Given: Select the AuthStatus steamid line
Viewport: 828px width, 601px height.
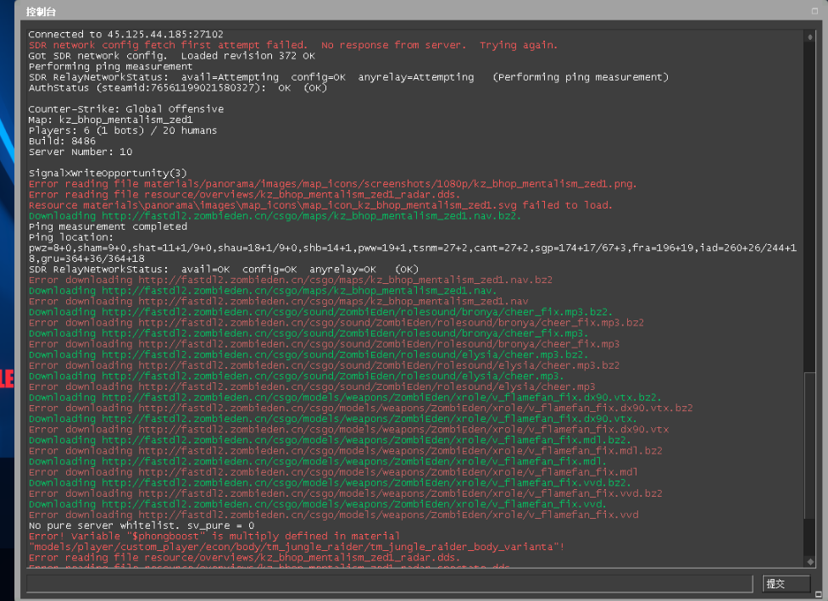Looking at the screenshot, I should pos(178,87).
